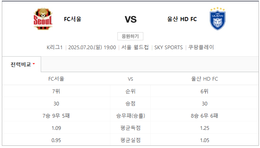Viewport: 260px width, 148px height.
Task: Click the Ulsan HD FC tiger logo
Action: pyautogui.click(x=217, y=19)
